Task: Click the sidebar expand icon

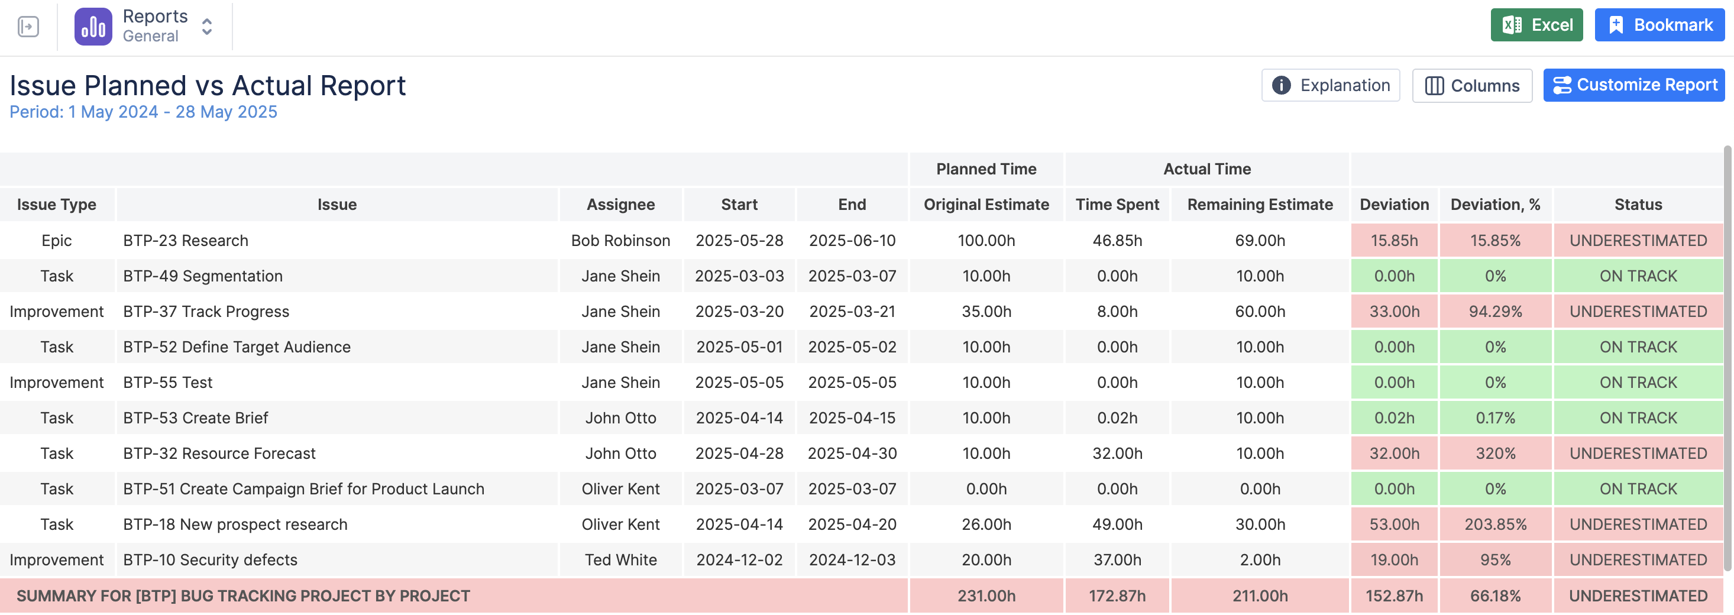Action: coord(28,27)
